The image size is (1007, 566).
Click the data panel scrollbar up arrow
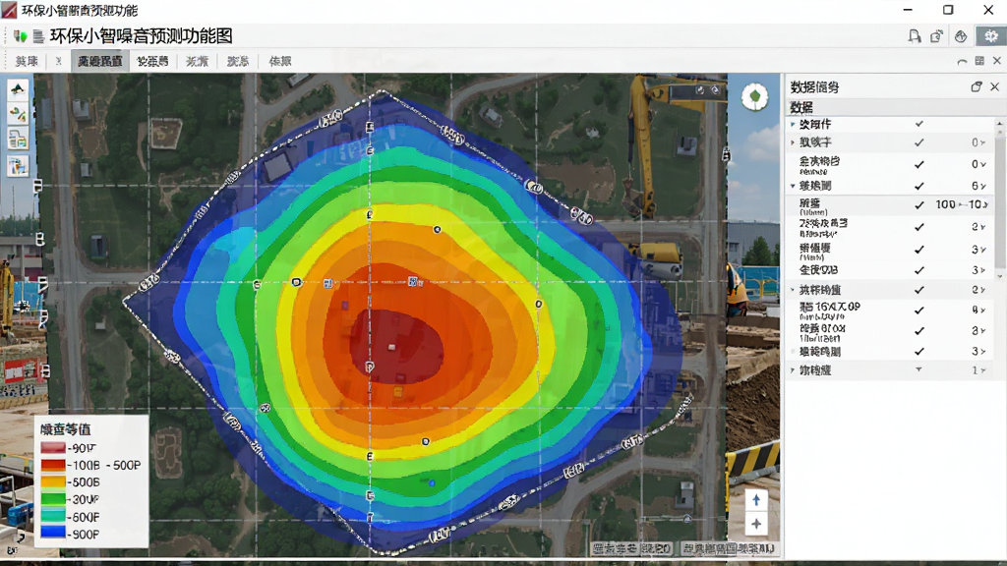pos(1000,123)
